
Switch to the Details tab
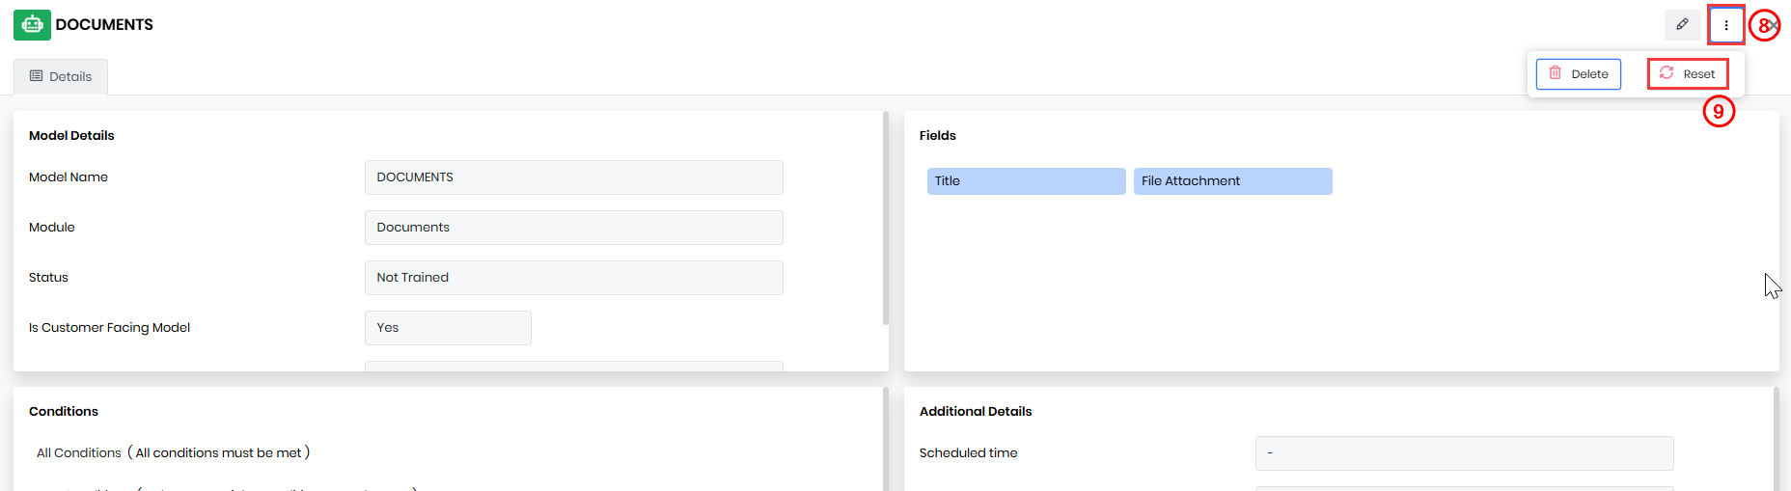[61, 76]
